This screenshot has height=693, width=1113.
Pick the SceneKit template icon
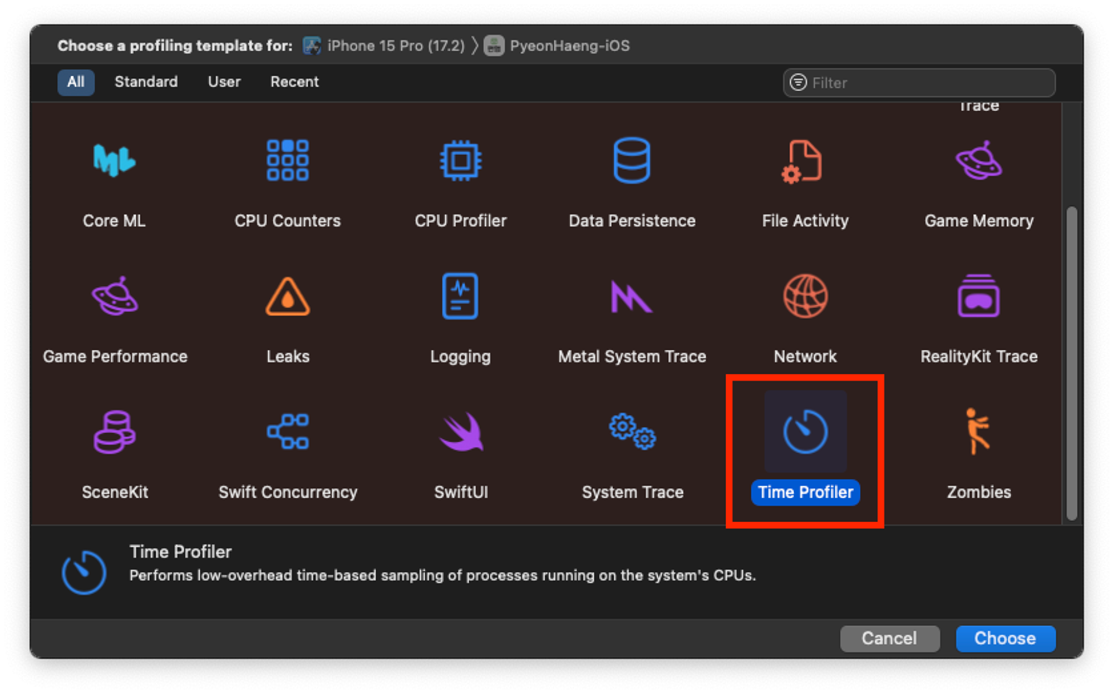point(115,432)
